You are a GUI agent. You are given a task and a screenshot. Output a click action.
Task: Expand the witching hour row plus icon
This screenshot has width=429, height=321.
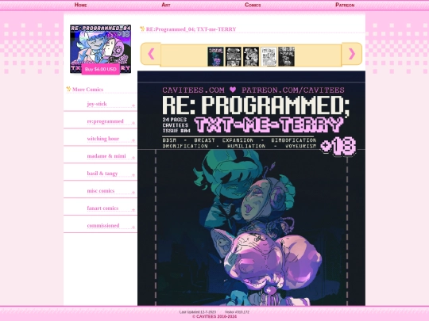pyautogui.click(x=133, y=140)
